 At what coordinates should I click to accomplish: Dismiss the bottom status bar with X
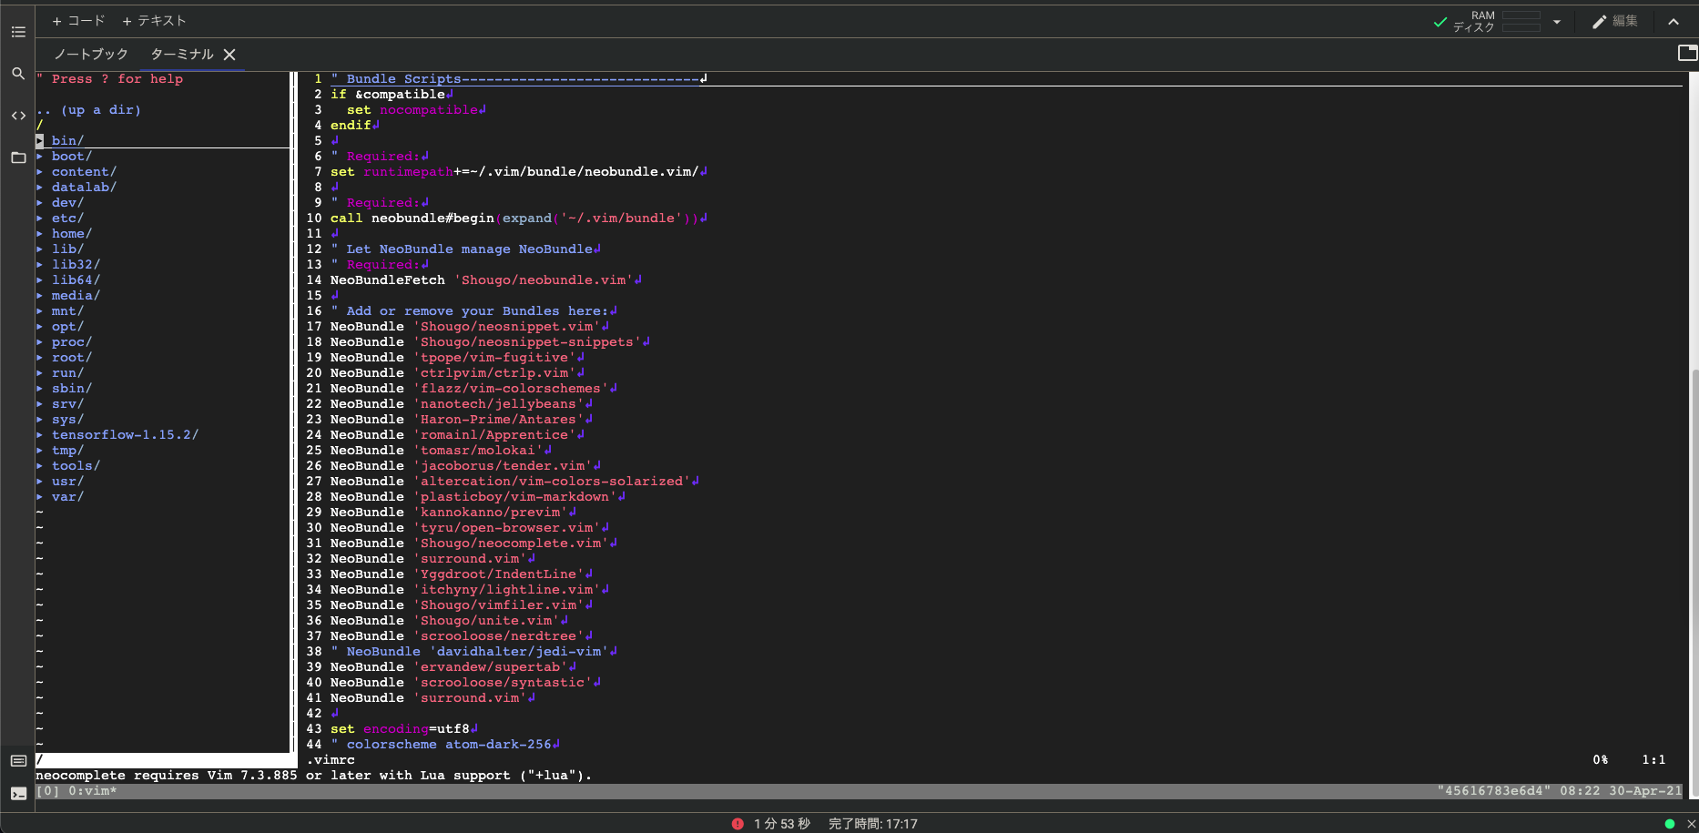(1691, 824)
